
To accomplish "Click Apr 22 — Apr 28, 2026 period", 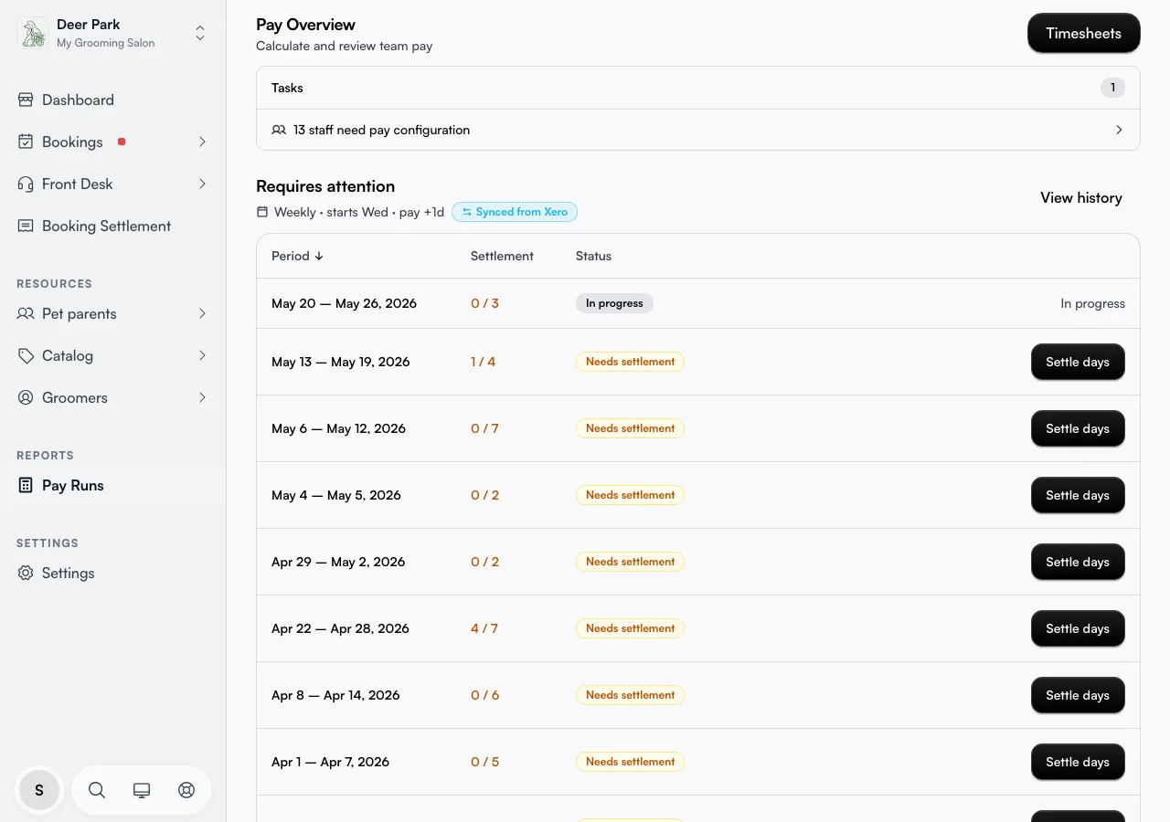I will 340,629.
